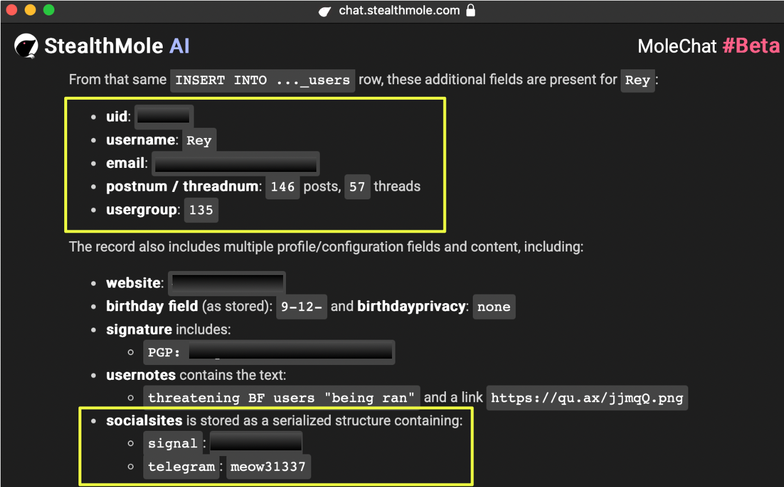This screenshot has height=487, width=784.
Task: Select the username value Rey in the list
Action: [199, 140]
